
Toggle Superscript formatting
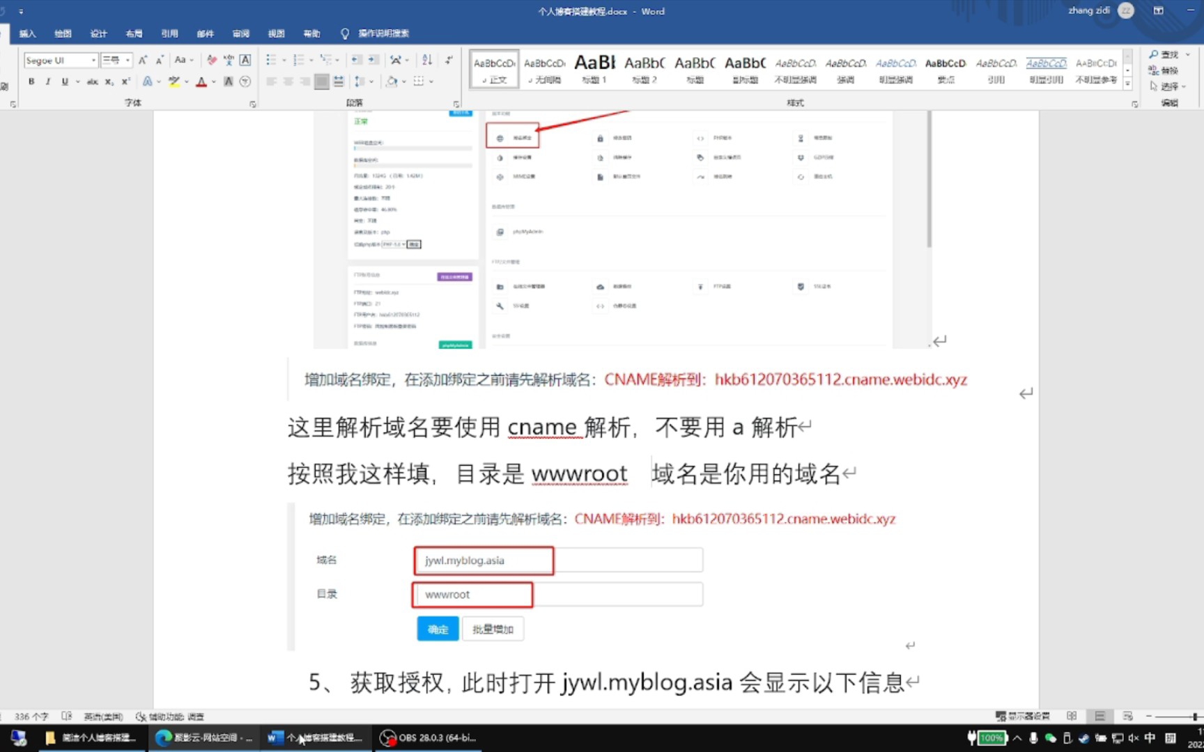coord(126,81)
